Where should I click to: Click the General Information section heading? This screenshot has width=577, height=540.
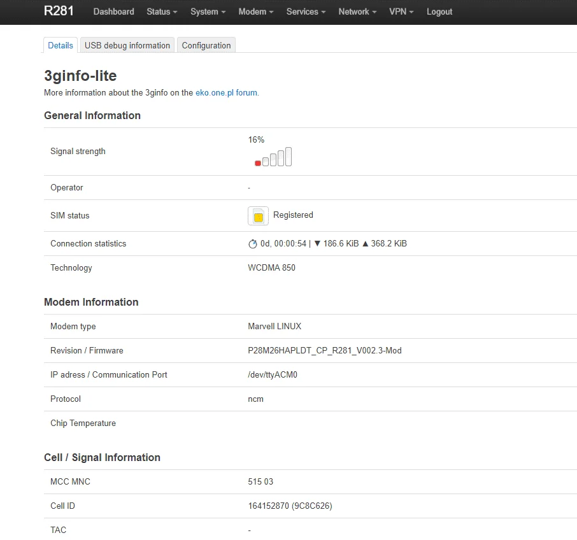(92, 115)
